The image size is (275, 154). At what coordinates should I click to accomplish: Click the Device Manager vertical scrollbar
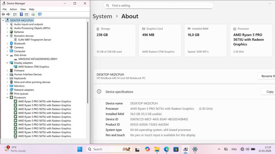pos(87,62)
